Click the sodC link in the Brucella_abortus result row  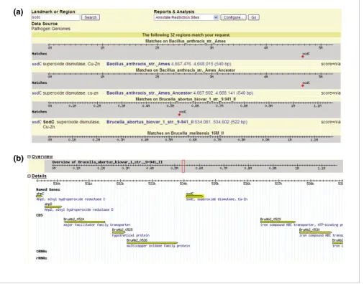pos(37,122)
